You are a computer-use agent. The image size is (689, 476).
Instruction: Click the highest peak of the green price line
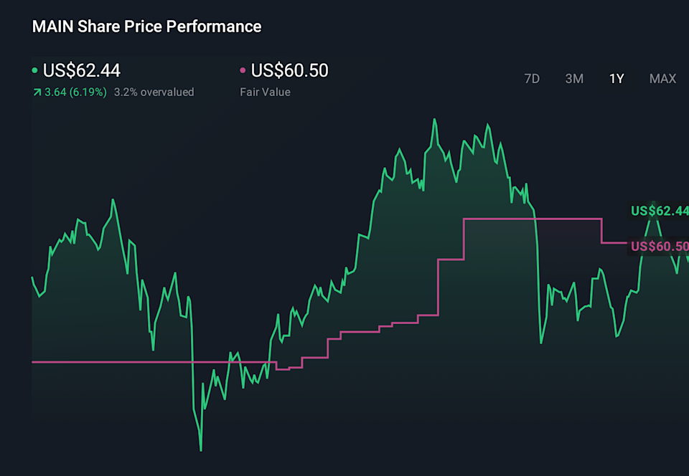(434, 120)
